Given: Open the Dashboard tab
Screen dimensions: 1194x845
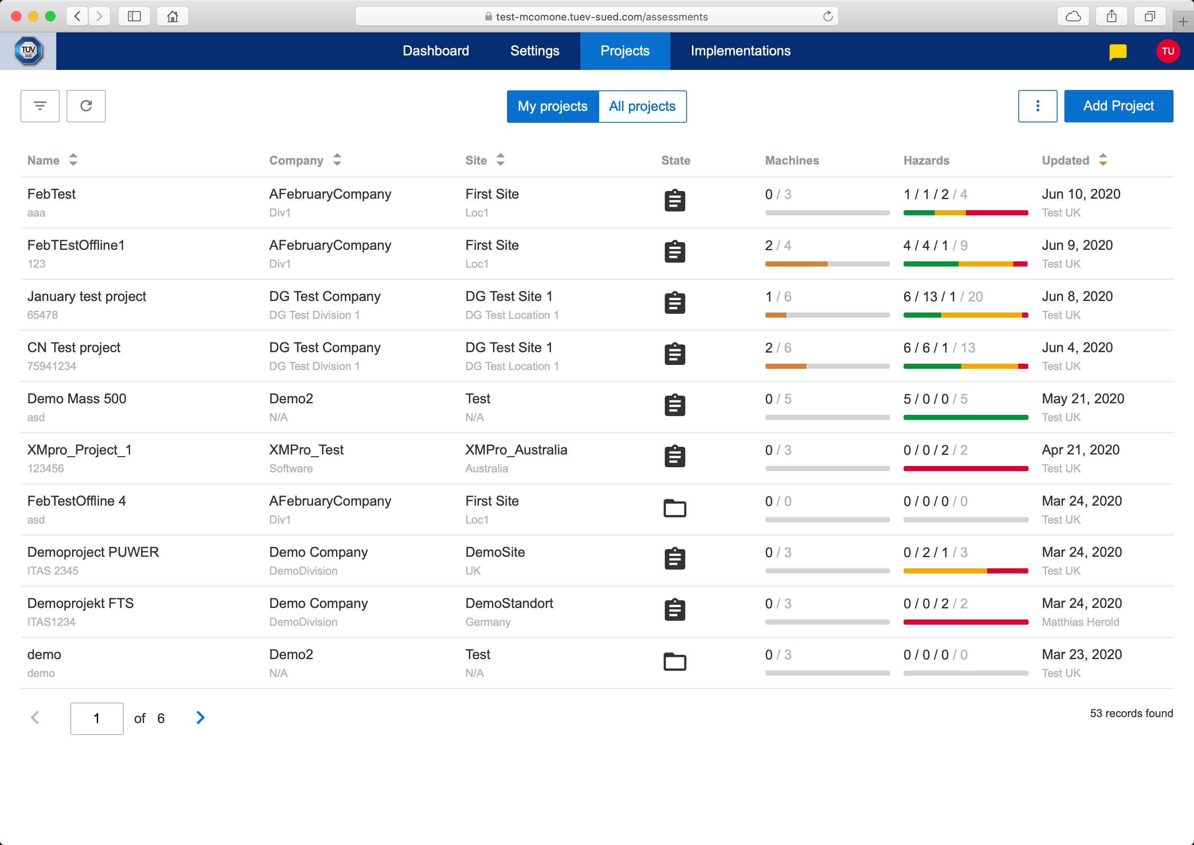Looking at the screenshot, I should point(436,51).
